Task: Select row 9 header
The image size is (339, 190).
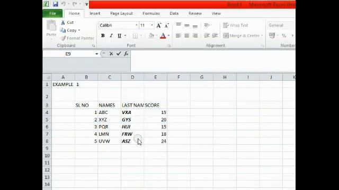Action: click(x=47, y=148)
